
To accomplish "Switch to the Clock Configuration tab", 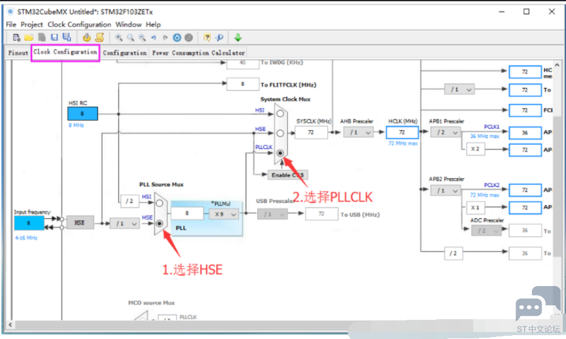I will pyautogui.click(x=65, y=52).
